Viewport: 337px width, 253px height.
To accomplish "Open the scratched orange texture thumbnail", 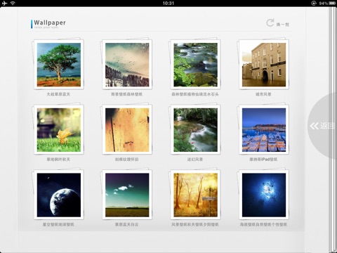I will coord(127,129).
